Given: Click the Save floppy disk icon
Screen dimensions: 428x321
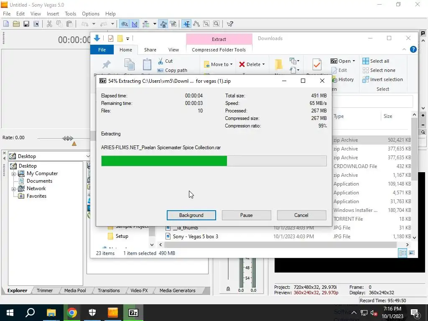Looking at the screenshot, I should pyautogui.click(x=26, y=24).
